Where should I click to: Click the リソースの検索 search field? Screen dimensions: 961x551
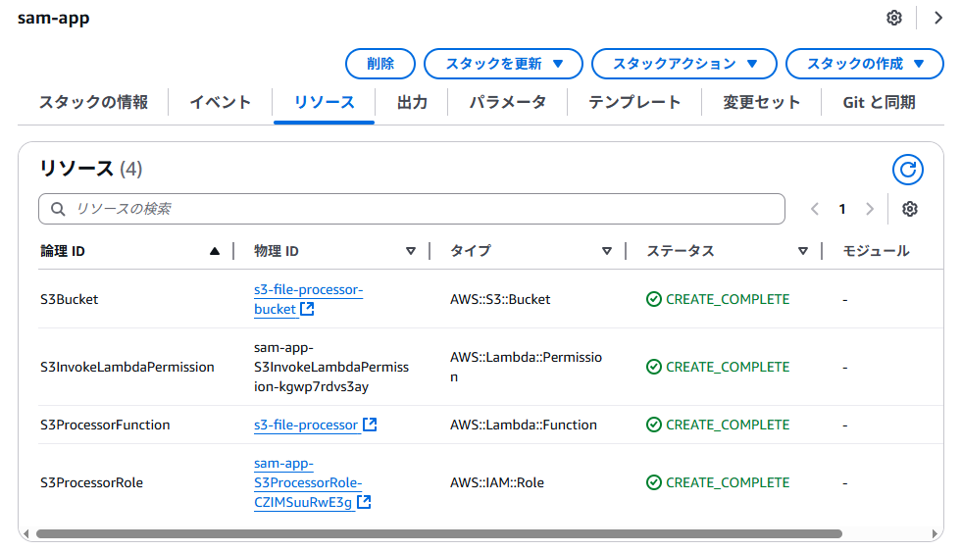coord(412,209)
